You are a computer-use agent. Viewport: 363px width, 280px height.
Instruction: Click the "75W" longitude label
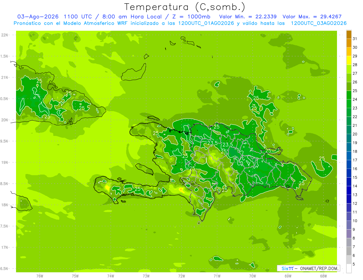pyautogui.click(x=75, y=276)
